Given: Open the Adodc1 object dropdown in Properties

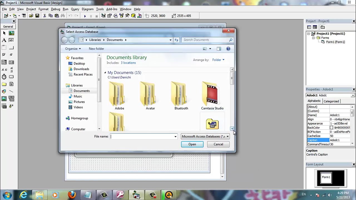Looking at the screenshot, I should 353,95.
